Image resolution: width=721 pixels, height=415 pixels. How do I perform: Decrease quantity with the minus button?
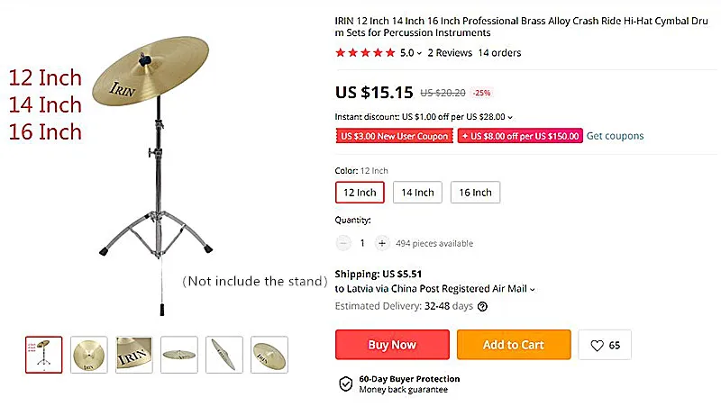(343, 243)
